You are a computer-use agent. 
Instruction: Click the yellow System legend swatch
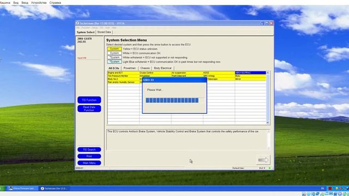115,48
